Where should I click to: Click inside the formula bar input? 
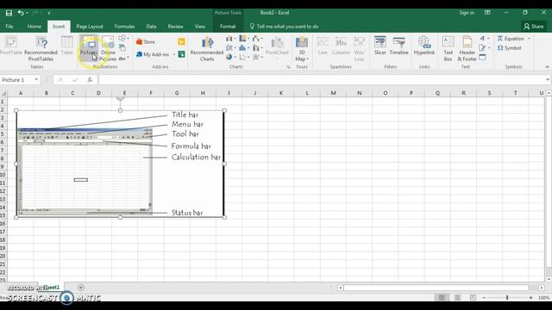tap(321, 80)
